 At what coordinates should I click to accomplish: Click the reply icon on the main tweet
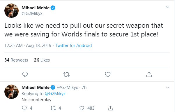coord(25,74)
